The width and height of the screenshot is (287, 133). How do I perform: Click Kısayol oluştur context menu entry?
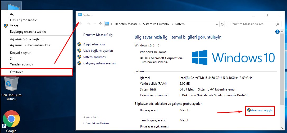(20, 53)
